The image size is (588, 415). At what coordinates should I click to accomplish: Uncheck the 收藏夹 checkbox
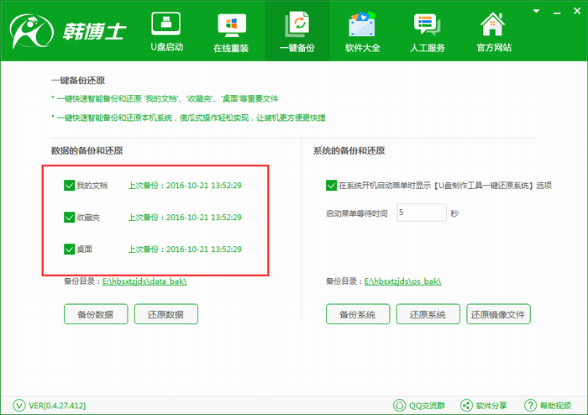(70, 217)
